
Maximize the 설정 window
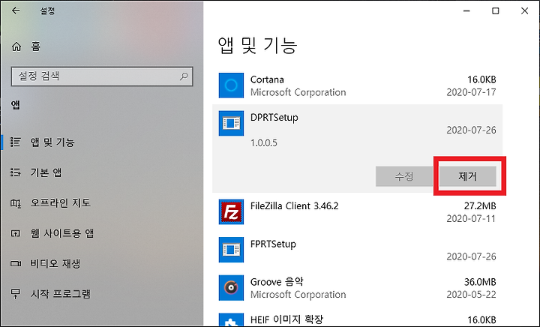coord(495,11)
